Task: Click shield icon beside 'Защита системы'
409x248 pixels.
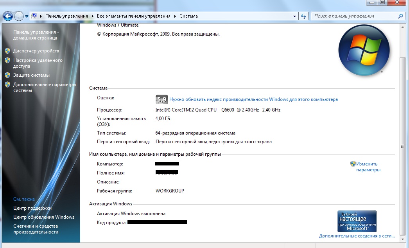Action: [7, 75]
